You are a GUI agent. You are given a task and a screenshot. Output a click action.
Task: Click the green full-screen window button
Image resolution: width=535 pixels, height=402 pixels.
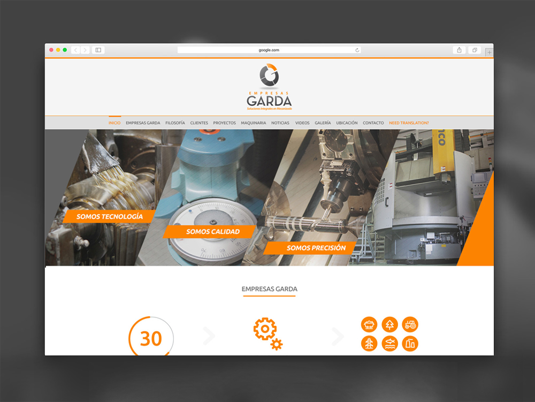coord(65,50)
